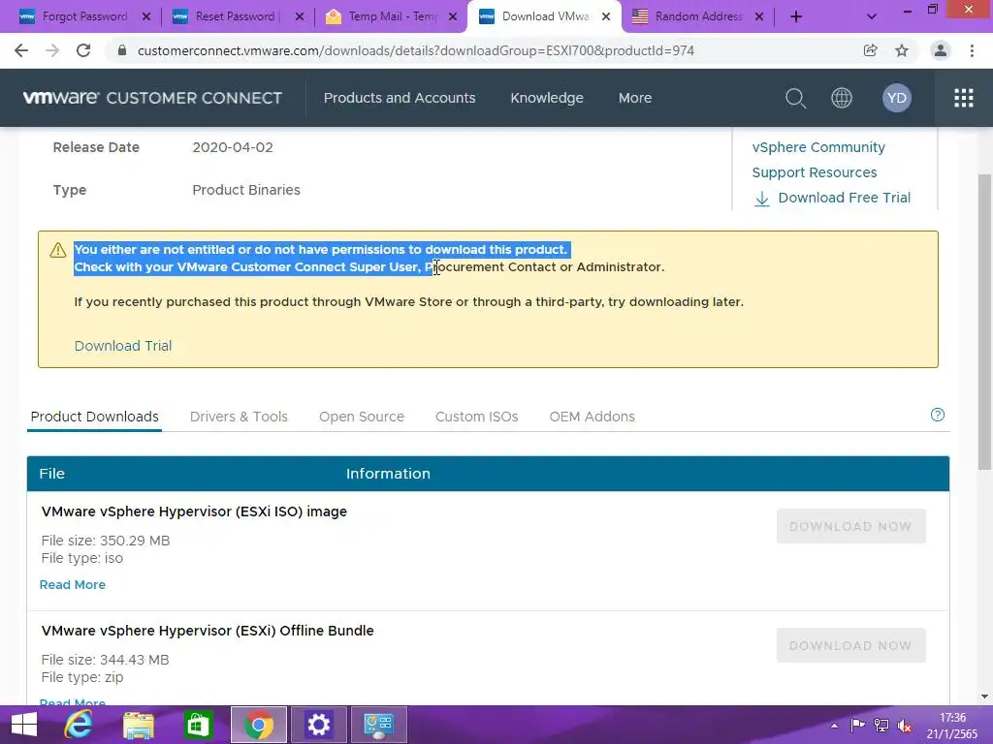This screenshot has height=744, width=993.
Task: Select the Product Downloads tab
Action: coord(94,417)
